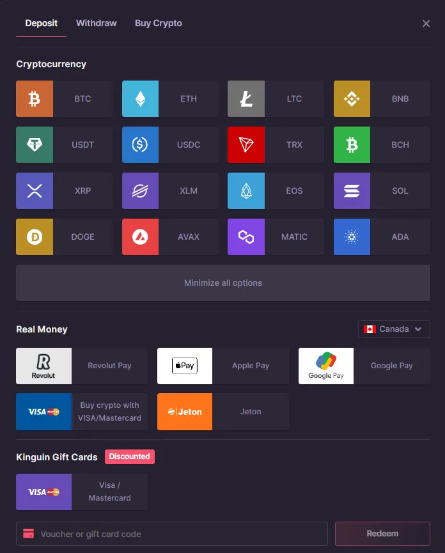Click the ADA text label
Screen dimensions: 445x553
tap(400, 237)
